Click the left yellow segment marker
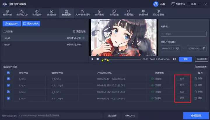 click(x=103, y=60)
